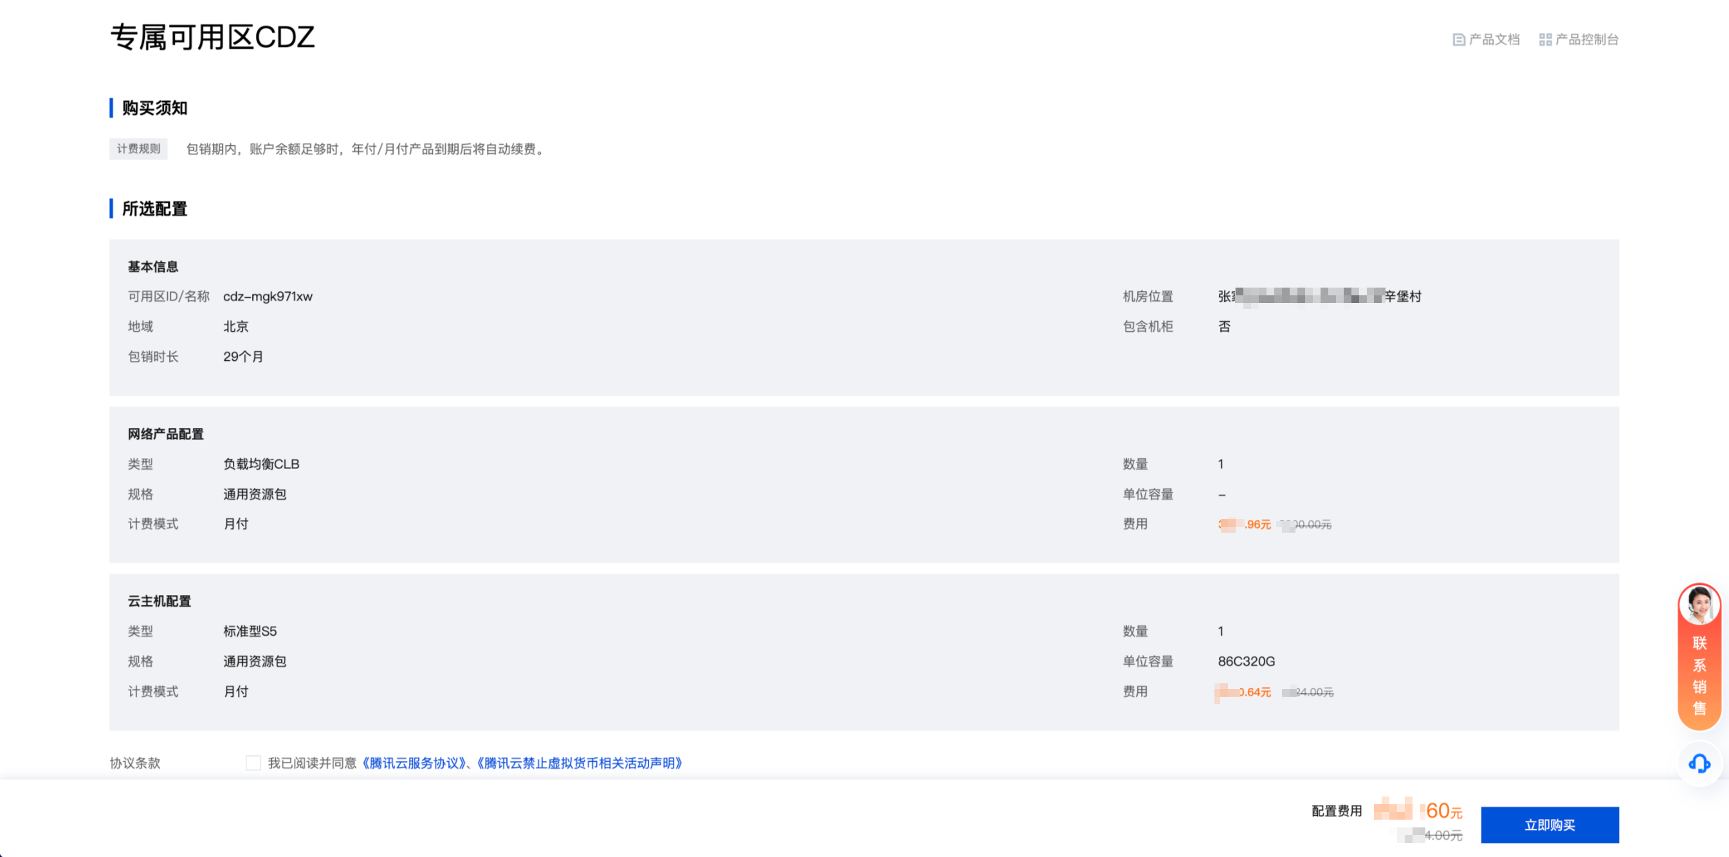Image resolution: width=1729 pixels, height=857 pixels.
Task: Click the 标准型S5 instance type value
Action: pyautogui.click(x=250, y=631)
